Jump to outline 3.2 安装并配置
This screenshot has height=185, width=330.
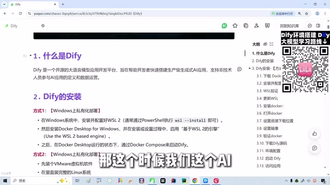coord(269,83)
